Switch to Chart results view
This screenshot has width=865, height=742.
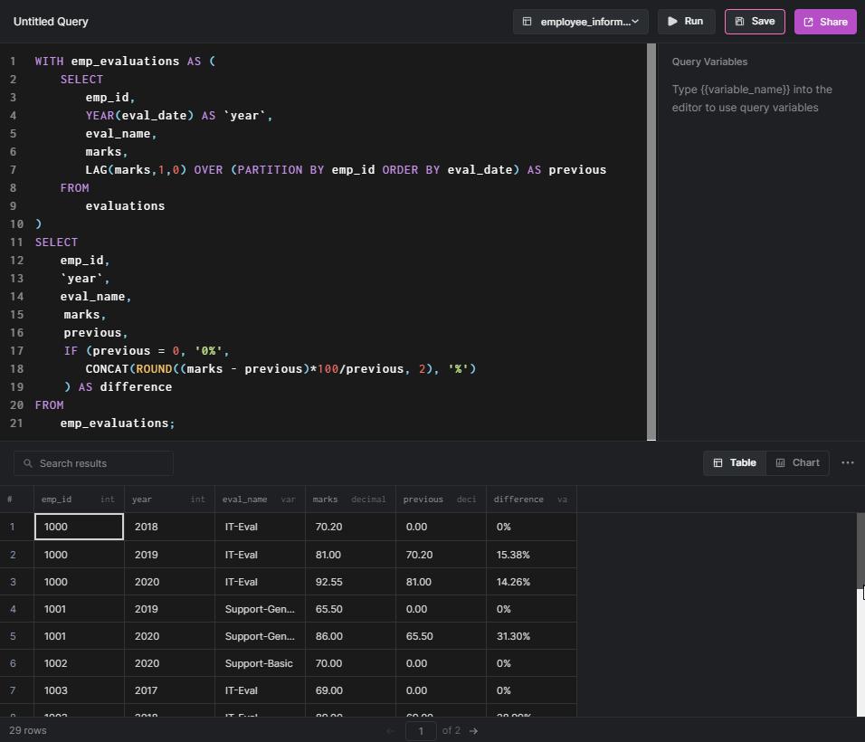797,463
